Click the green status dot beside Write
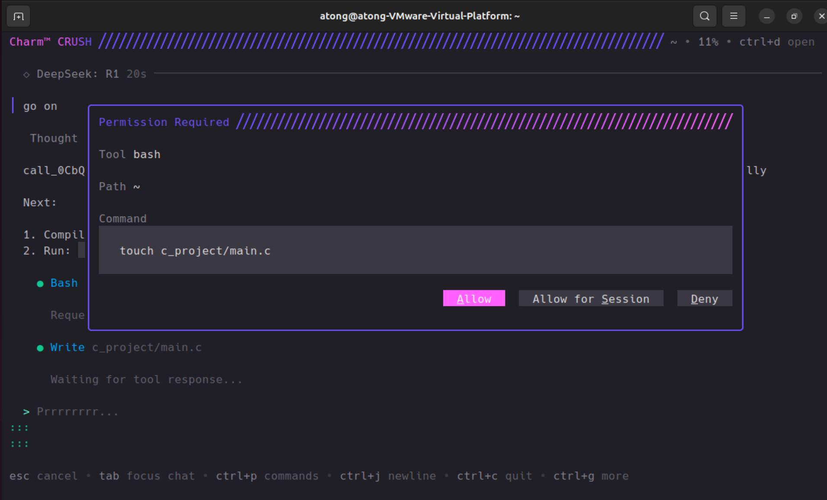This screenshot has width=827, height=500. pos(40,348)
